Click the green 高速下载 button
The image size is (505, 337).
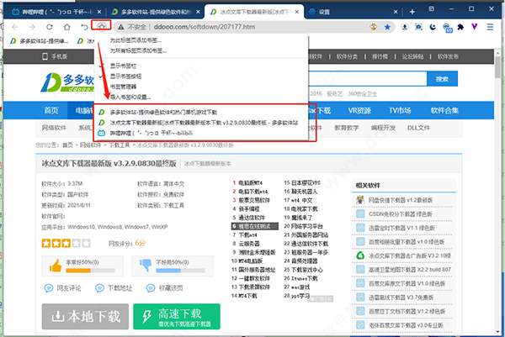(177, 317)
